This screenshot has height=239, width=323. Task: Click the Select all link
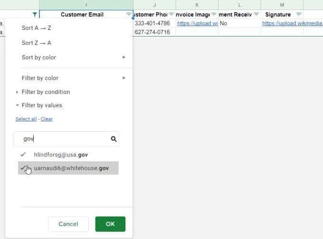tap(26, 119)
